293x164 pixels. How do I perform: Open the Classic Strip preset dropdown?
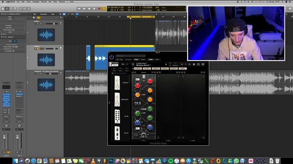(144, 65)
